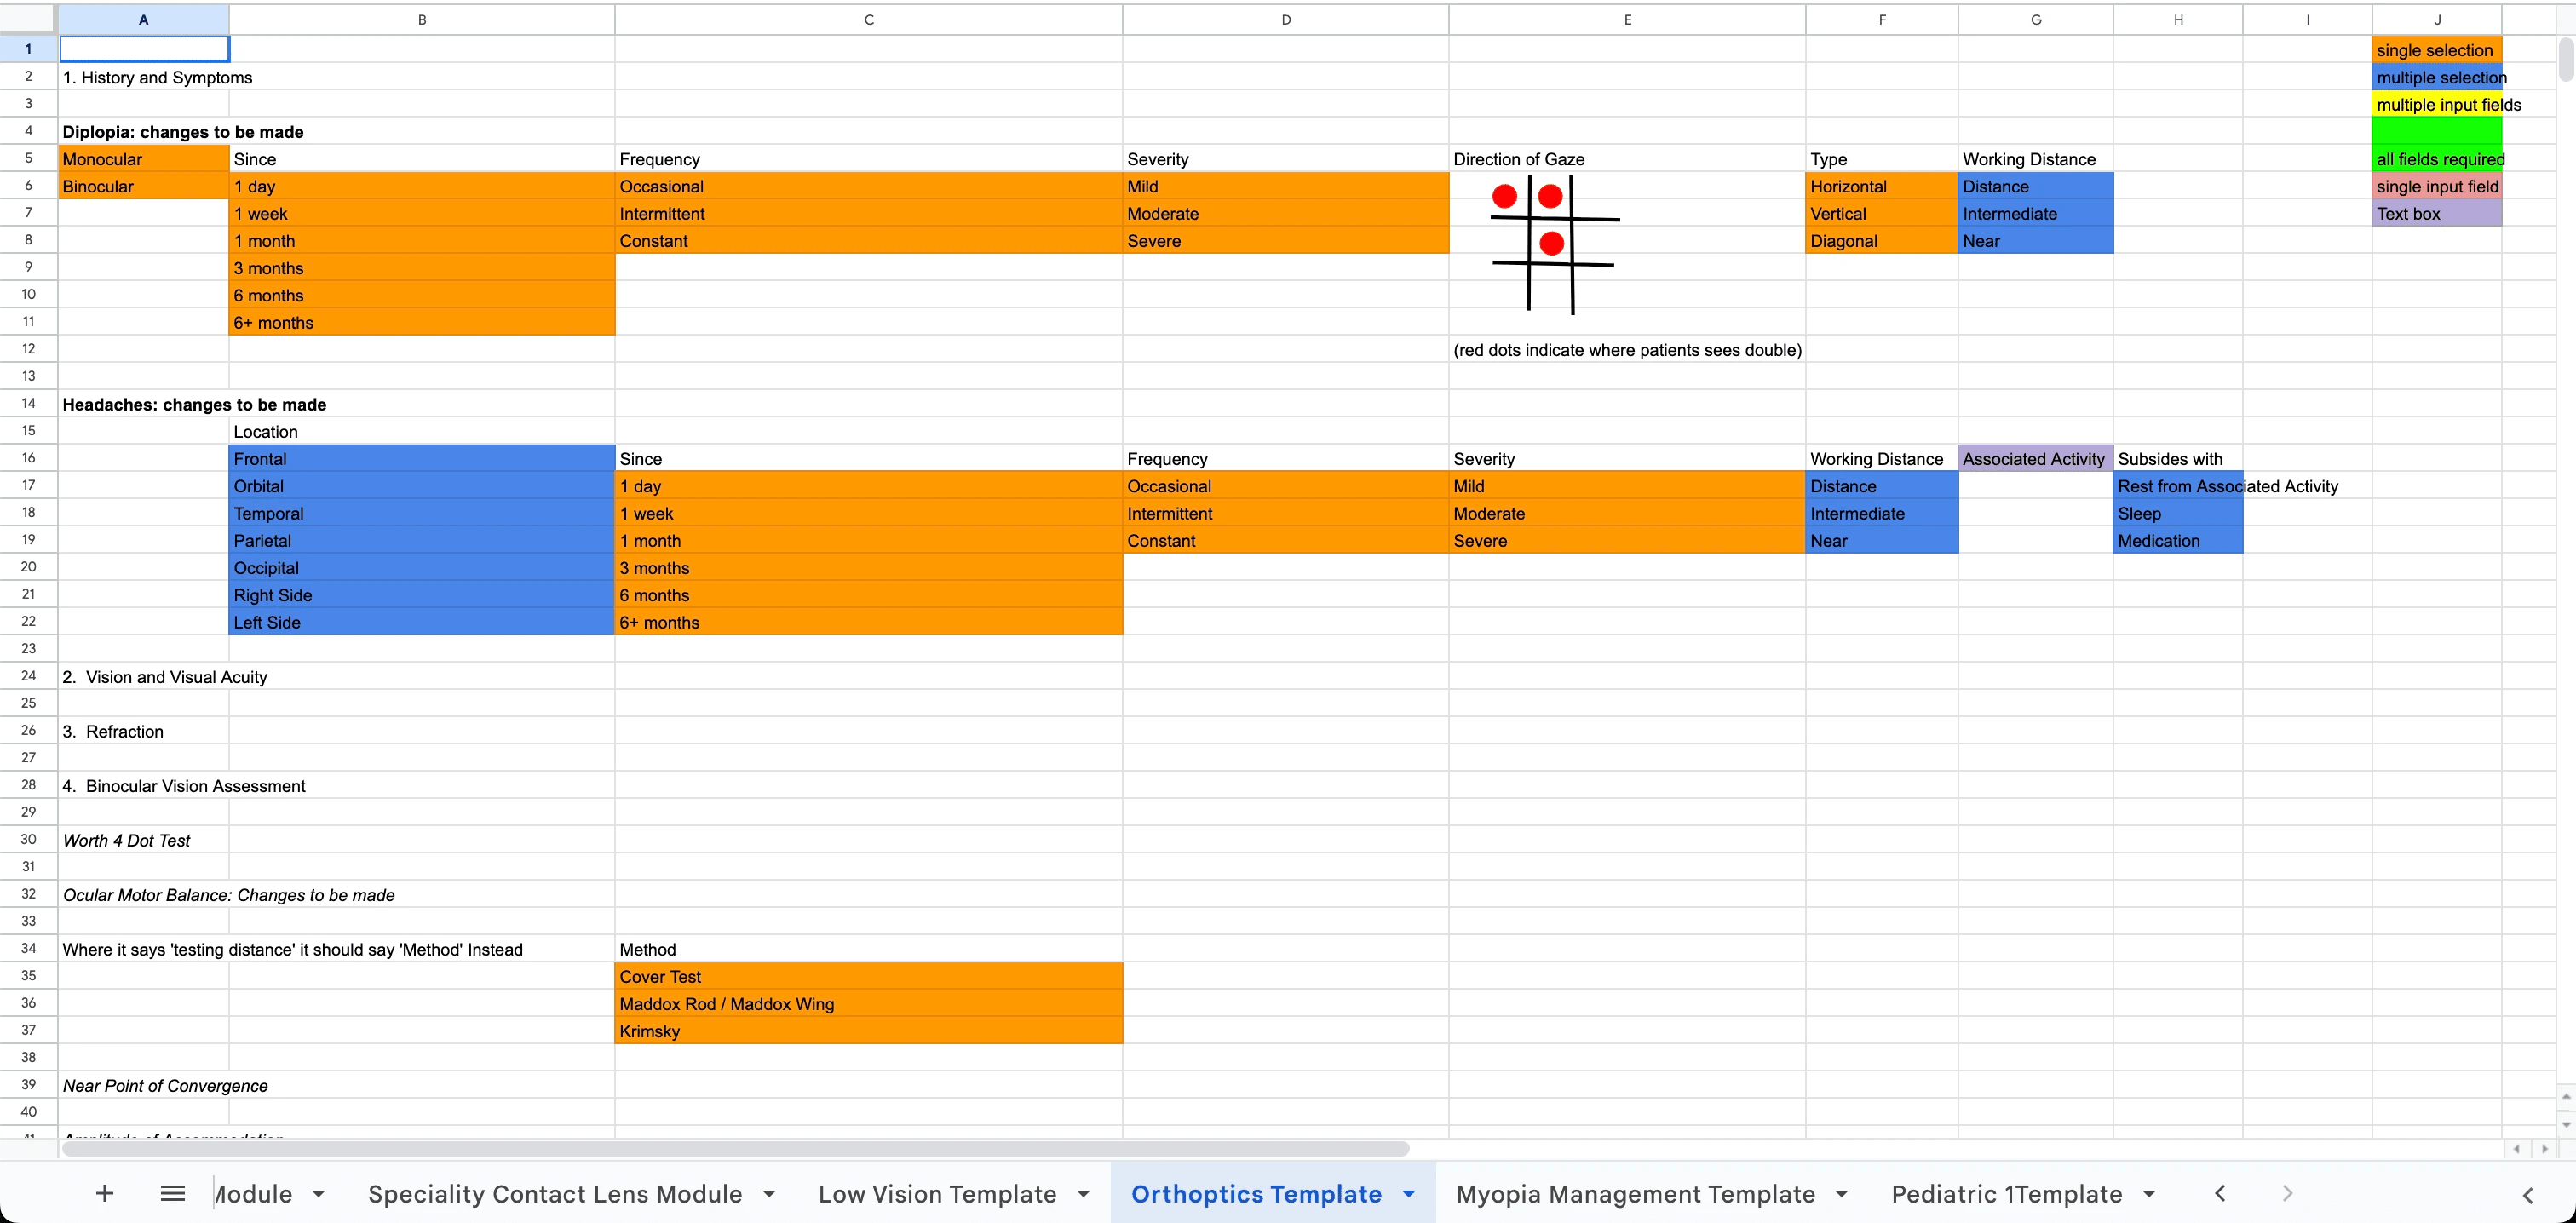This screenshot has height=1223, width=2576.
Task: Click the red dots gaze diagram
Action: (x=1552, y=243)
